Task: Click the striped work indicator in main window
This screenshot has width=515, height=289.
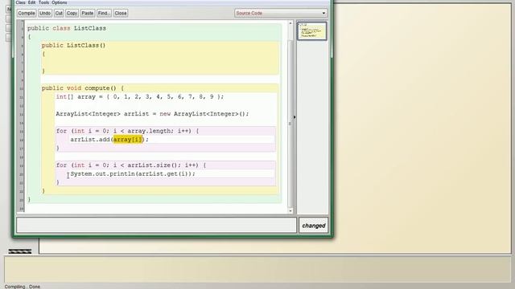Action: tap(20, 251)
